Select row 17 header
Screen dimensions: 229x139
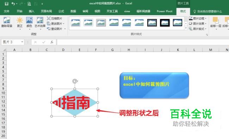click(3, 123)
